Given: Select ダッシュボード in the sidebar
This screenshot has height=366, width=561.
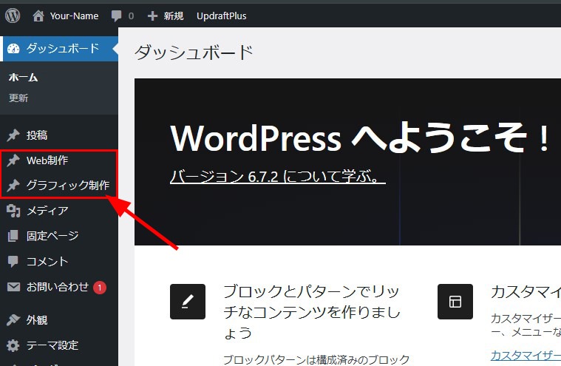Looking at the screenshot, I should point(59,48).
